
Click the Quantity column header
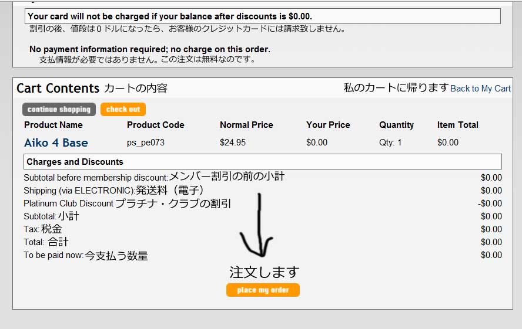pyautogui.click(x=396, y=125)
